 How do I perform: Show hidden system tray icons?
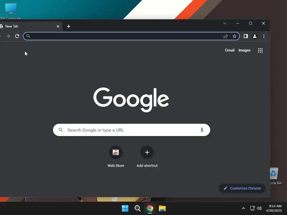pyautogui.click(x=244, y=208)
